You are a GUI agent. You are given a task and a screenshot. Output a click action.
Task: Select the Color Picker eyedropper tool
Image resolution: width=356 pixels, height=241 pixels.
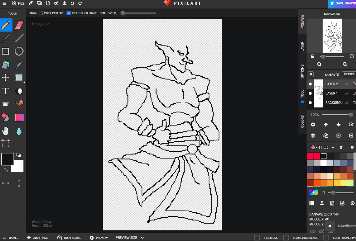click(x=19, y=65)
